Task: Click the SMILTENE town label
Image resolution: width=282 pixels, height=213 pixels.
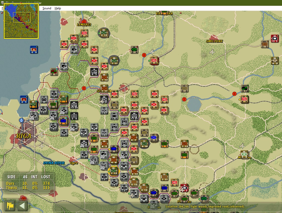Action: [x=214, y=41]
